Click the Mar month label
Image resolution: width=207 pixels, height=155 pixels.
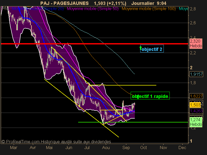[14, 148]
